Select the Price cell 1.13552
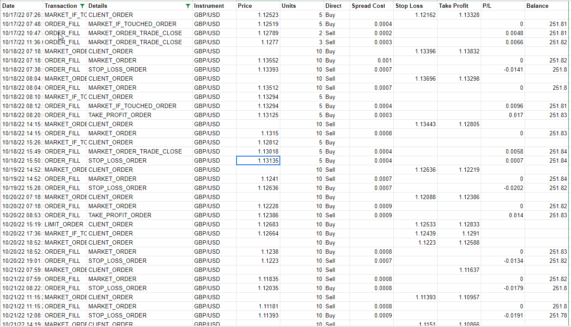The width and height of the screenshot is (571, 327). (258, 60)
